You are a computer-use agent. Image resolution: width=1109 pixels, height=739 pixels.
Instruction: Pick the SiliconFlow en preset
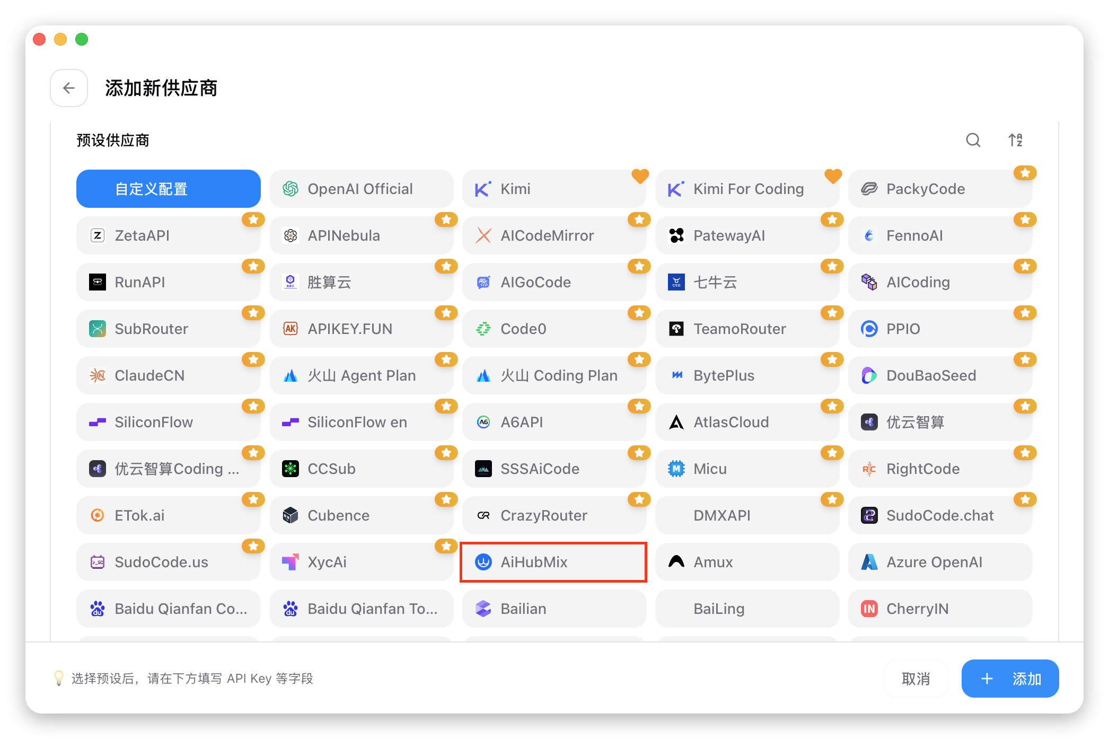[361, 422]
